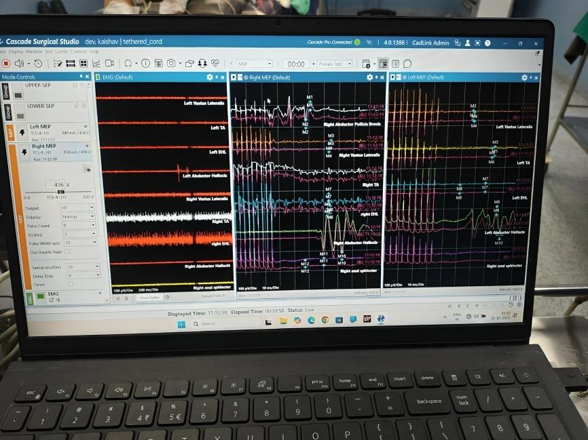Click the headset icon in the toolbar
This screenshot has height=440, width=588.
pos(202,63)
